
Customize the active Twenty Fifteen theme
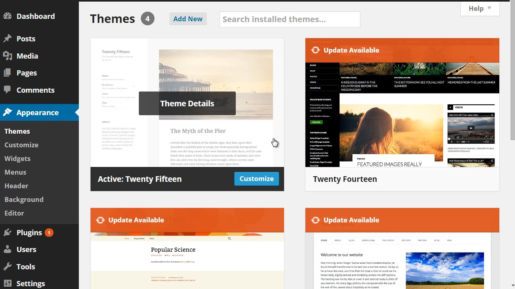click(256, 179)
